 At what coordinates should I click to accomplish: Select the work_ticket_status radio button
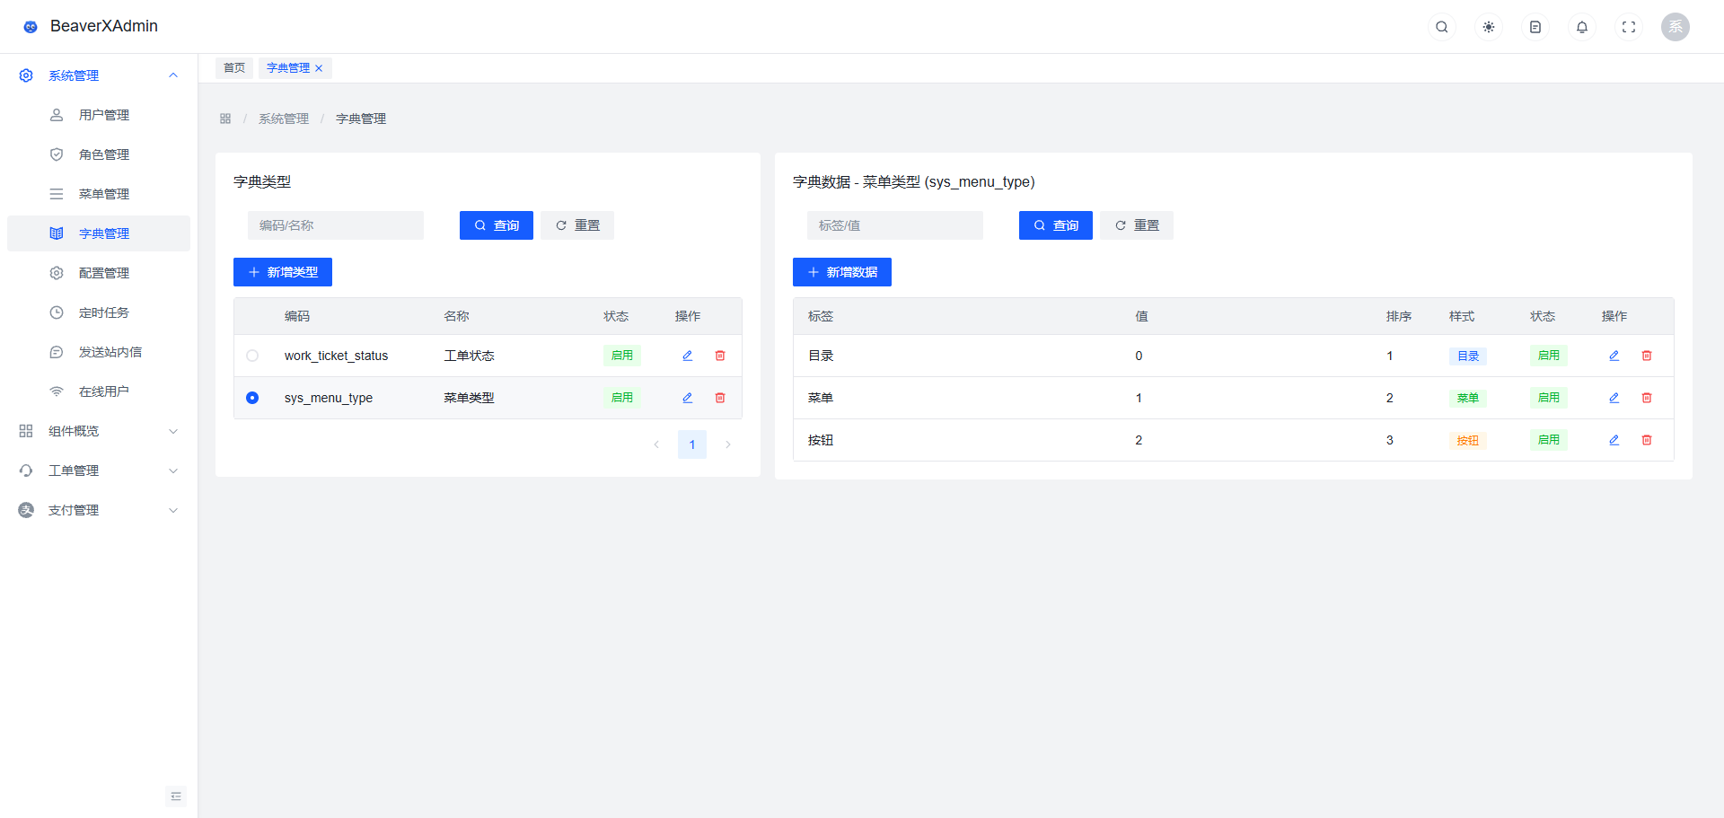click(252, 356)
